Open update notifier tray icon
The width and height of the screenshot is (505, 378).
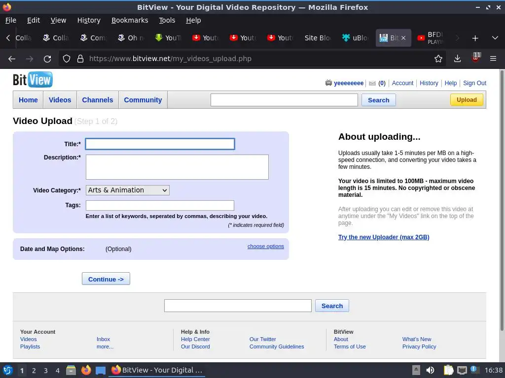pos(475,370)
